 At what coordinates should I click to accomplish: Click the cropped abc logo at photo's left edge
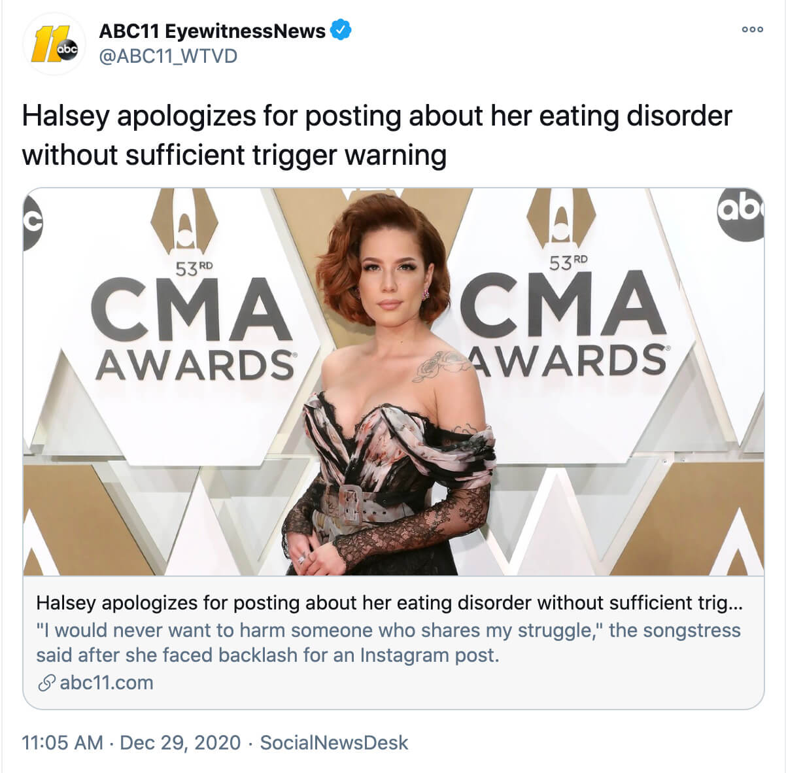pos(33,222)
